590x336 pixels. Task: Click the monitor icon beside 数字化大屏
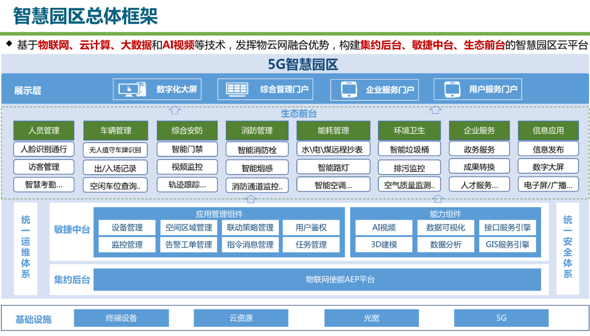pyautogui.click(x=132, y=89)
